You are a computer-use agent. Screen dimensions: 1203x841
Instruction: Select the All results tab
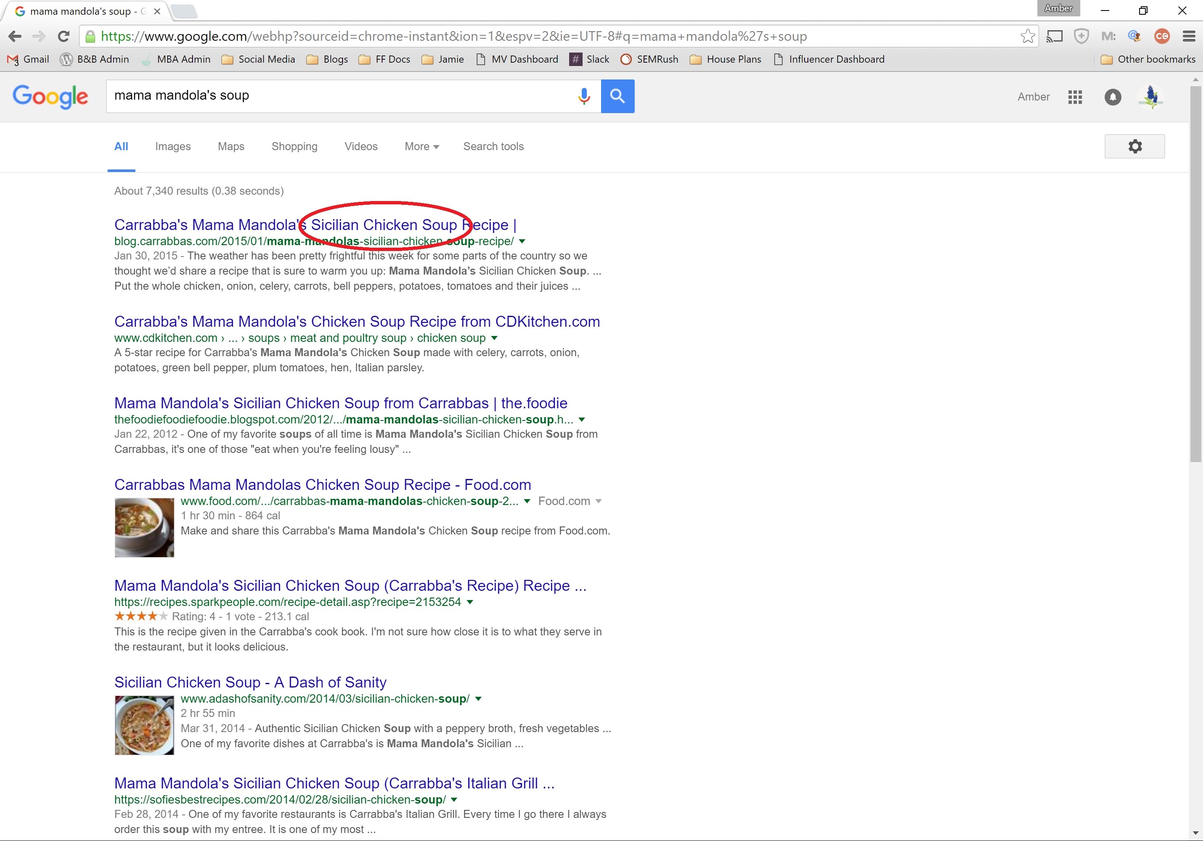[x=121, y=146]
